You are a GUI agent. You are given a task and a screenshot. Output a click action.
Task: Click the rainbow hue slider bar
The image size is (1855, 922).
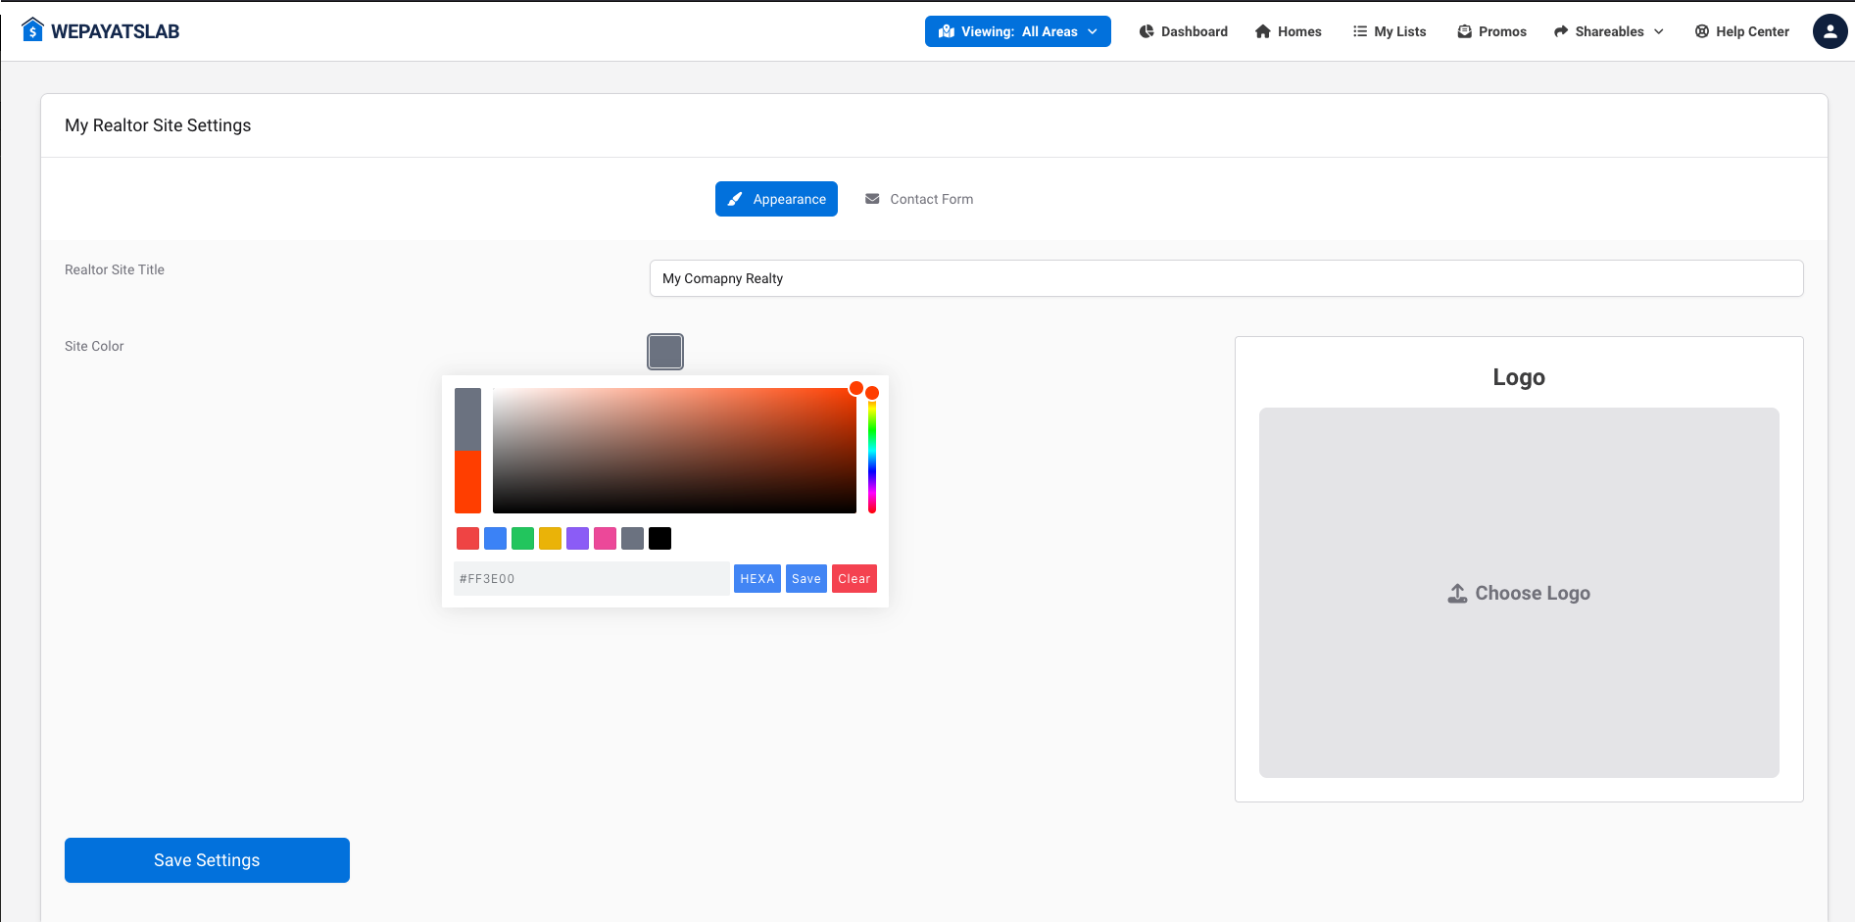tap(872, 451)
